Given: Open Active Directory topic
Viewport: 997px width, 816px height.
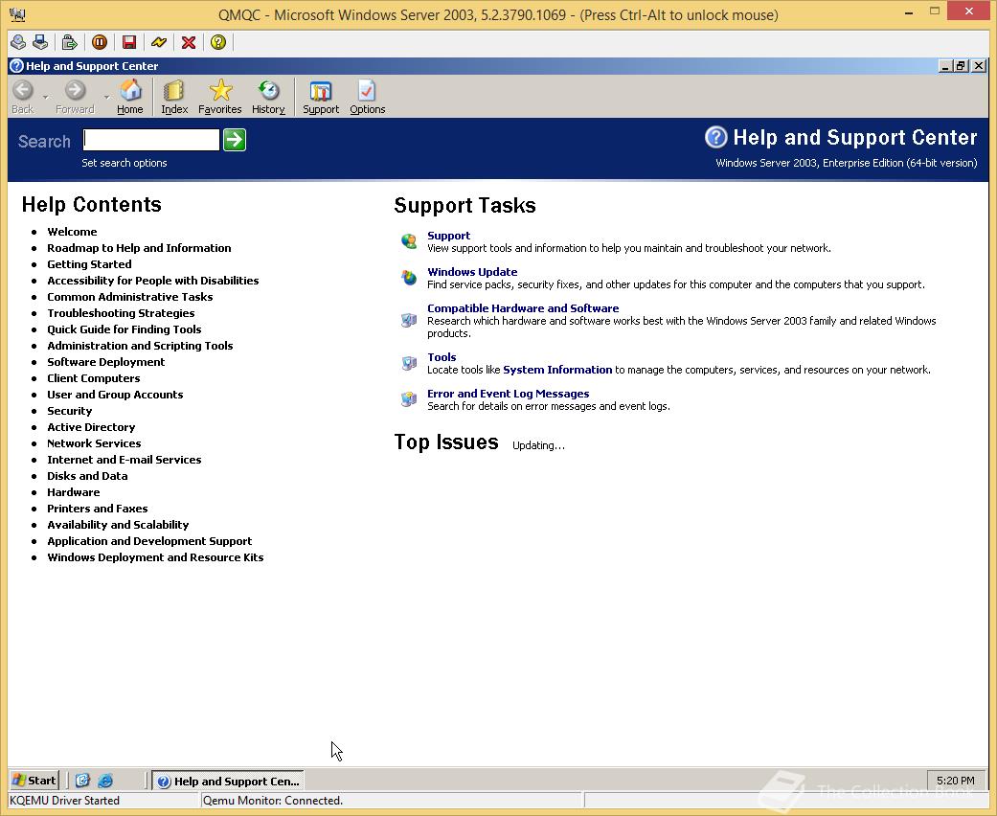Looking at the screenshot, I should point(91,427).
